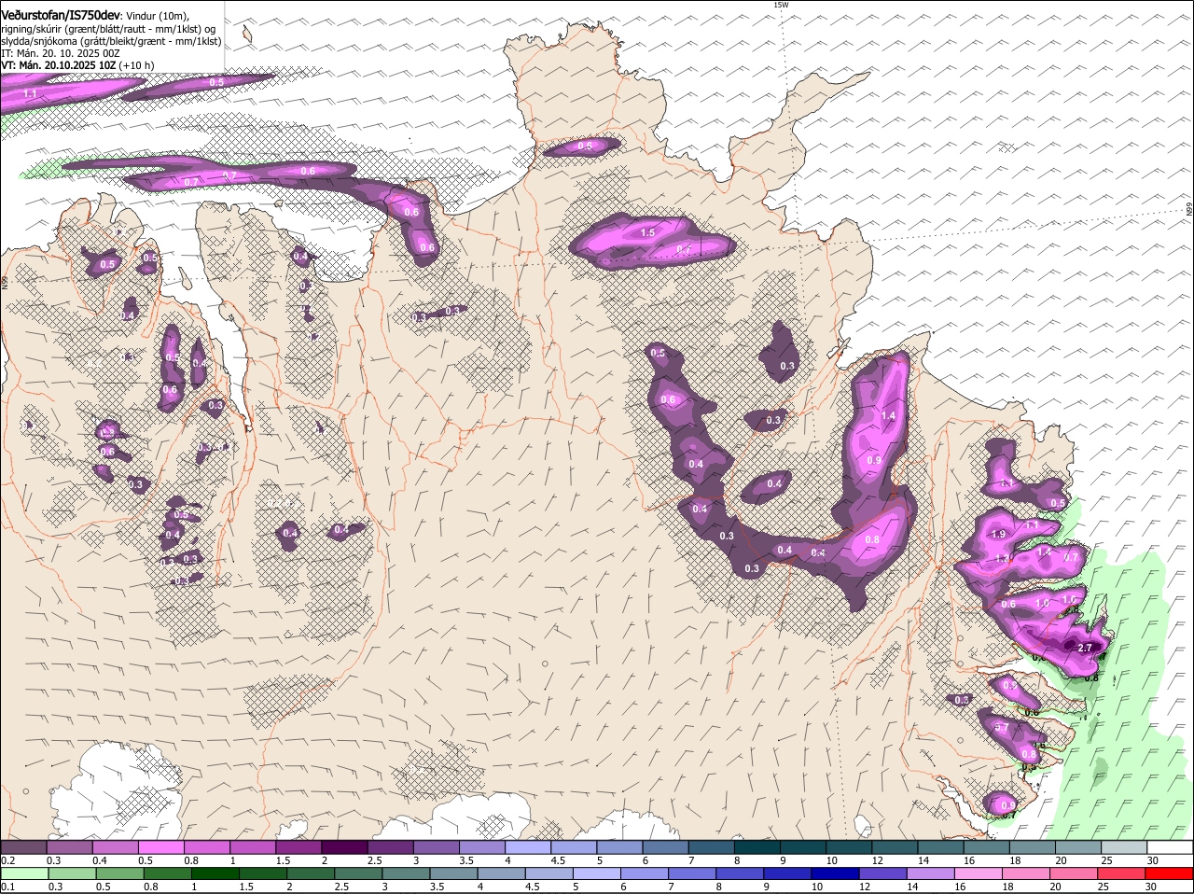Image resolution: width=1194 pixels, height=894 pixels.
Task: Click the 0.8 label on the rain scale
Action: (150, 887)
